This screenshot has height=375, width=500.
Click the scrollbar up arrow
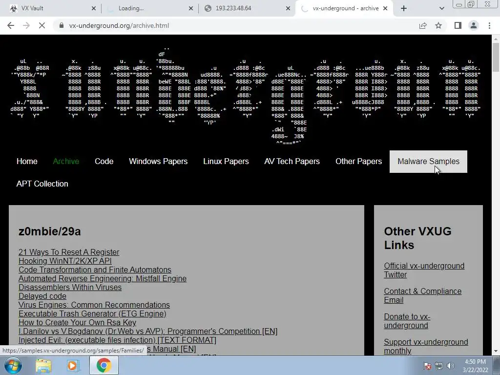click(496, 39)
